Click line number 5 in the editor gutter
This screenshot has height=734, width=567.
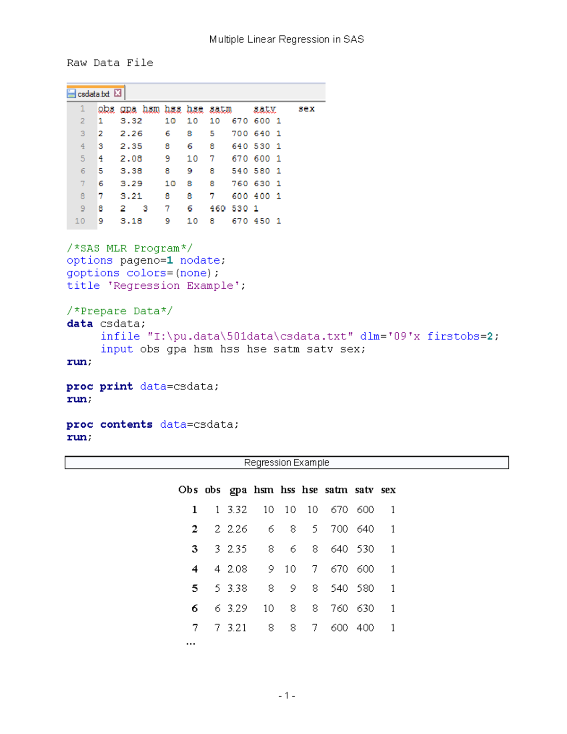click(82, 158)
